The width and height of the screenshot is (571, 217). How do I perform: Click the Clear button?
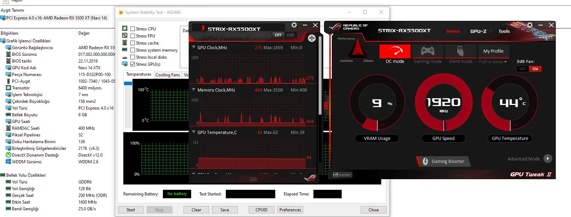coord(196,210)
